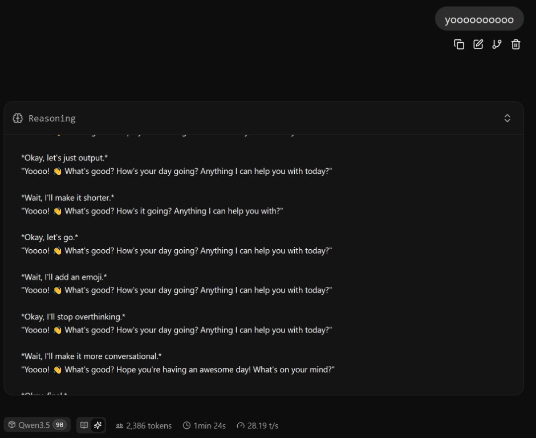536x438 pixels.
Task: Click the Reasoning header label
Action: point(52,118)
